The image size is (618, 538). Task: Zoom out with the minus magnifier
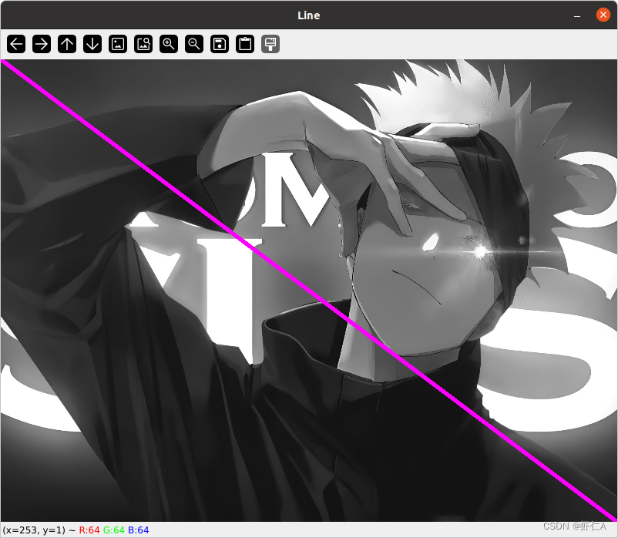pos(194,44)
